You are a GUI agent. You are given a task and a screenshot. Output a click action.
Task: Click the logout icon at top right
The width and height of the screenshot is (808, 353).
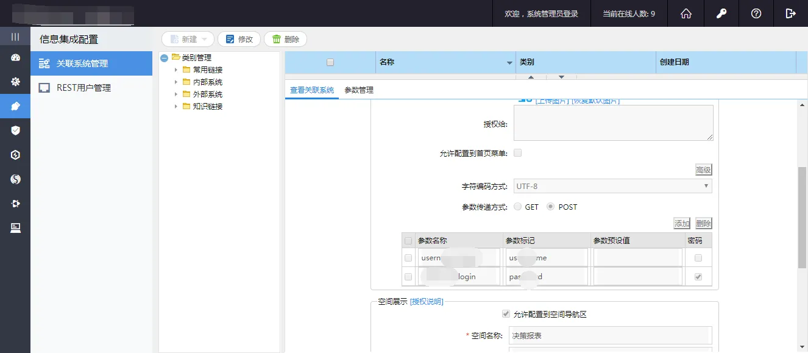pyautogui.click(x=791, y=13)
